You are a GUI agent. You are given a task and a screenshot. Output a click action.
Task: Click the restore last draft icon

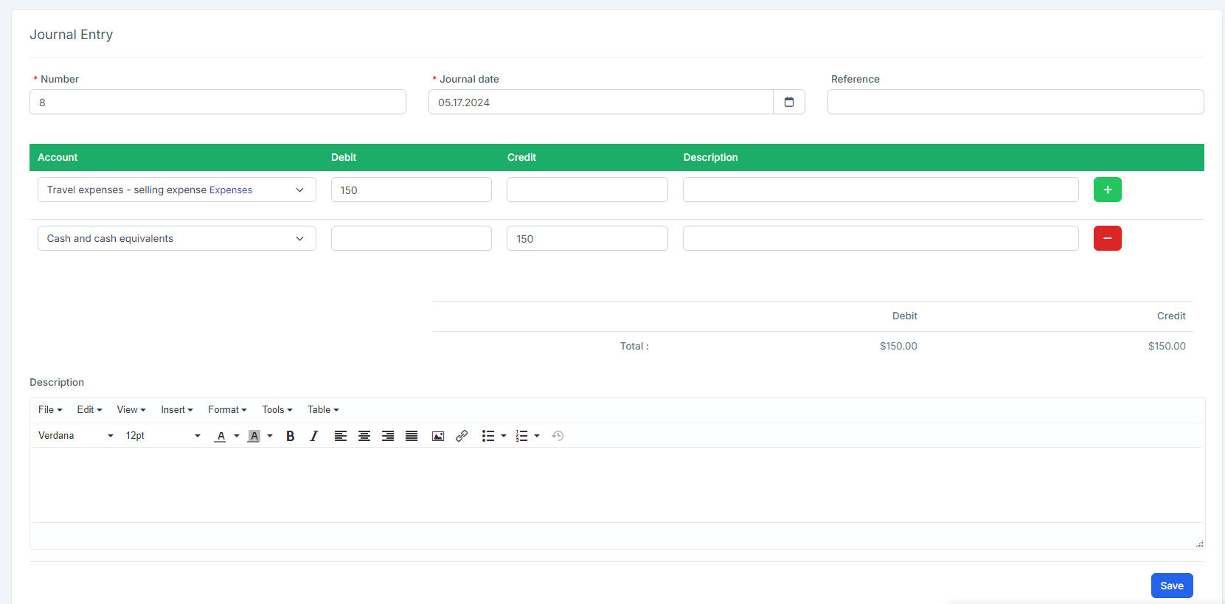coord(558,436)
